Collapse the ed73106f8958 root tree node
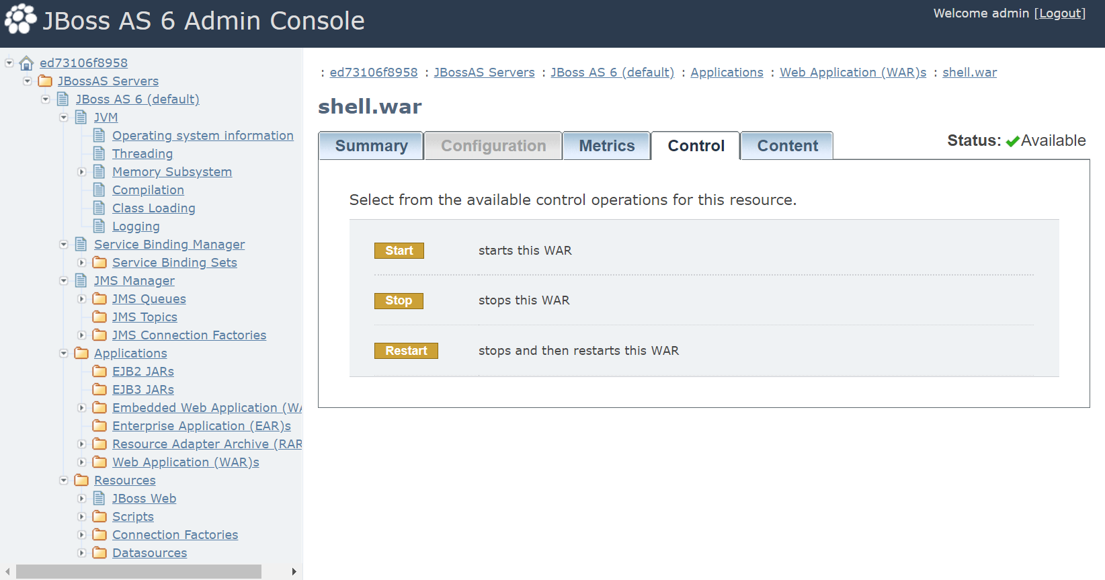The width and height of the screenshot is (1105, 580). click(9, 63)
